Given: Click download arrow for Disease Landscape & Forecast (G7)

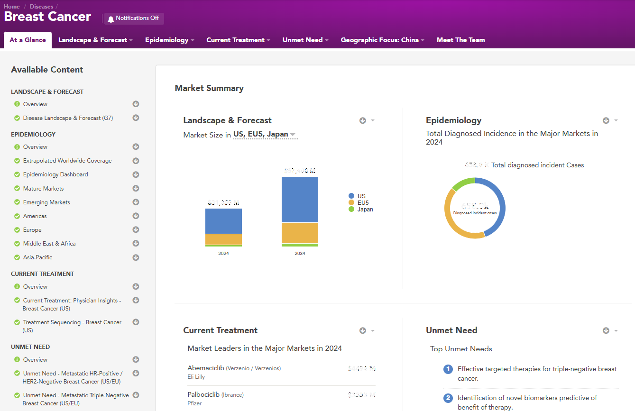Looking at the screenshot, I should click(x=136, y=118).
